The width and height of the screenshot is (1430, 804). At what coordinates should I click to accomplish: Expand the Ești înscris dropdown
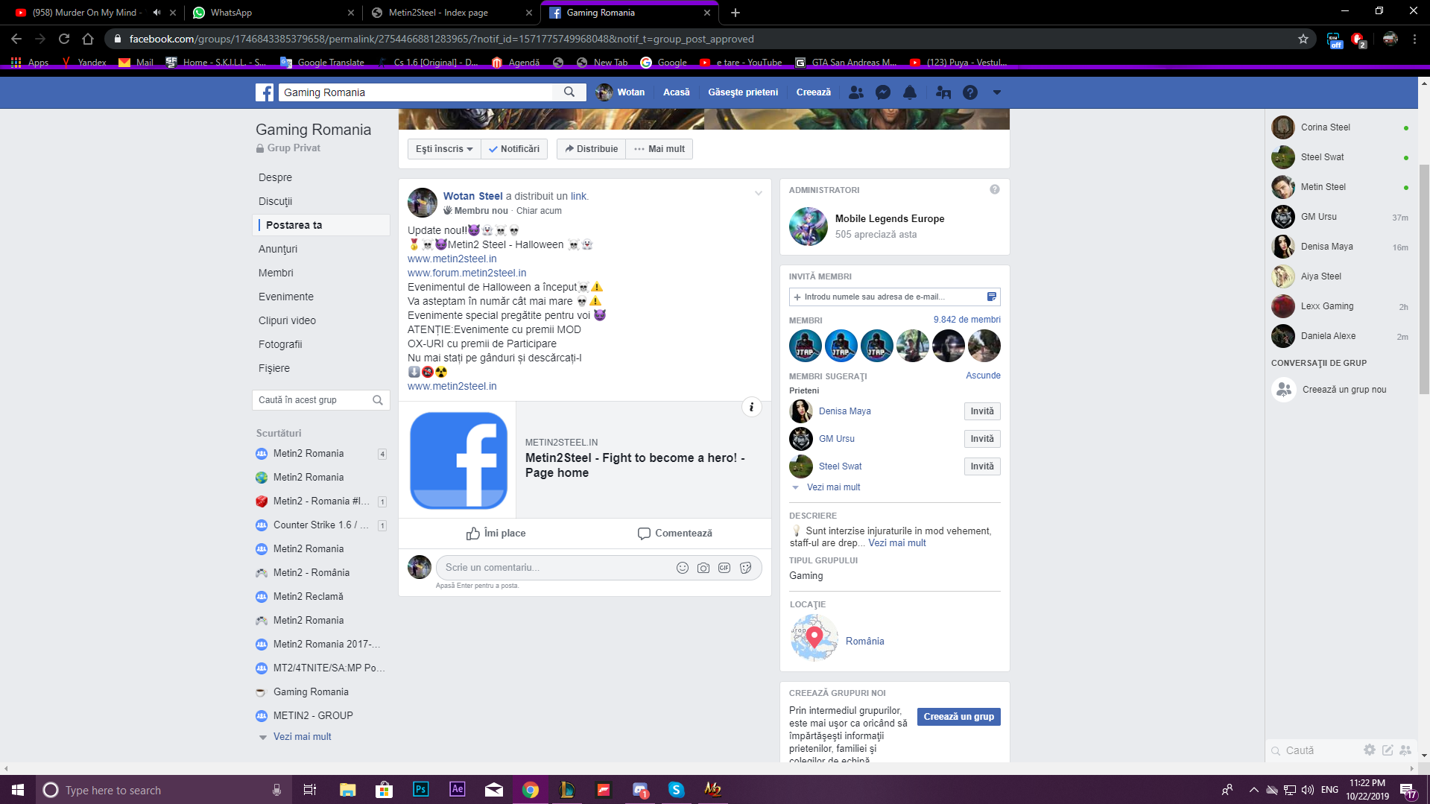tap(444, 149)
